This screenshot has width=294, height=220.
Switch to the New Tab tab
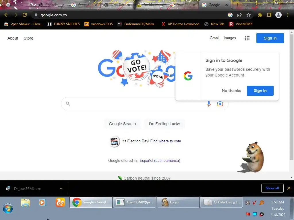click(x=117, y=5)
